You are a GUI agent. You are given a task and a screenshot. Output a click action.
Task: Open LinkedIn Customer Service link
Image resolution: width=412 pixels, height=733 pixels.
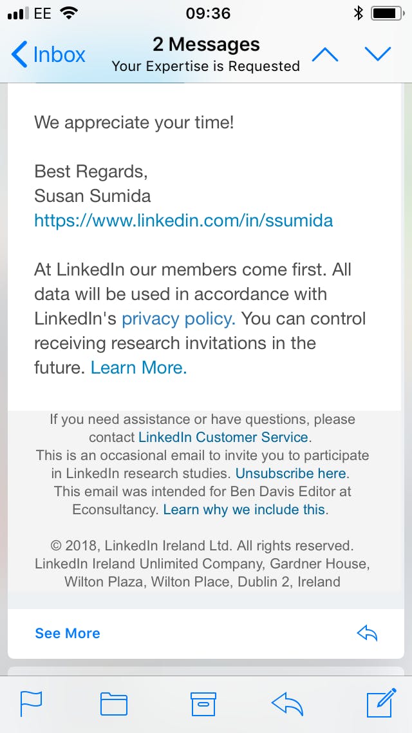click(223, 437)
